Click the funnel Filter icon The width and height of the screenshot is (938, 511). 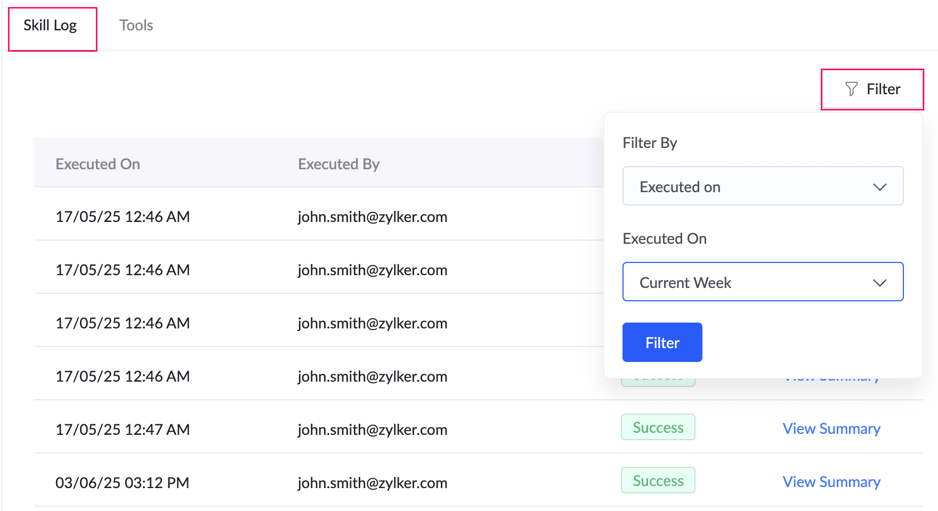tap(851, 89)
